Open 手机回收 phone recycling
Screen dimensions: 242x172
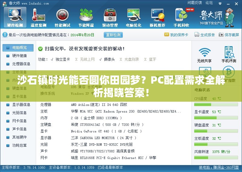coord(181,18)
